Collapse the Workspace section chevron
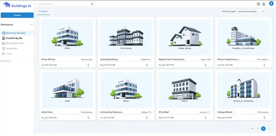Image resolution: width=276 pixels, height=136 pixels. [x=32, y=25]
